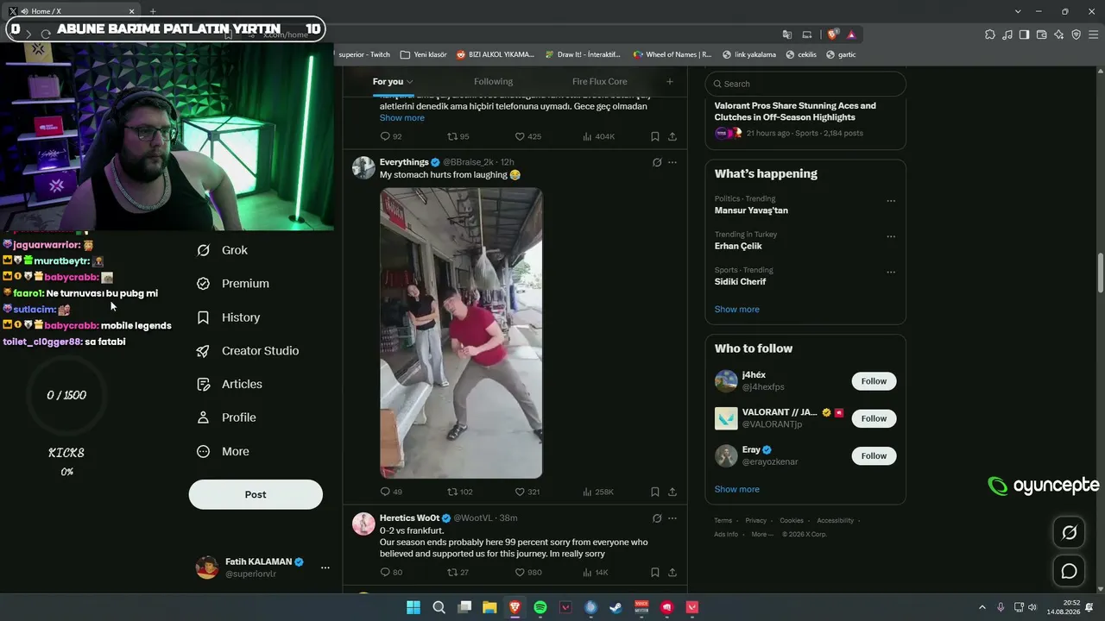Open account switcher dots beside Fatih KALAMAN
Image resolution: width=1105 pixels, height=621 pixels.
click(325, 568)
